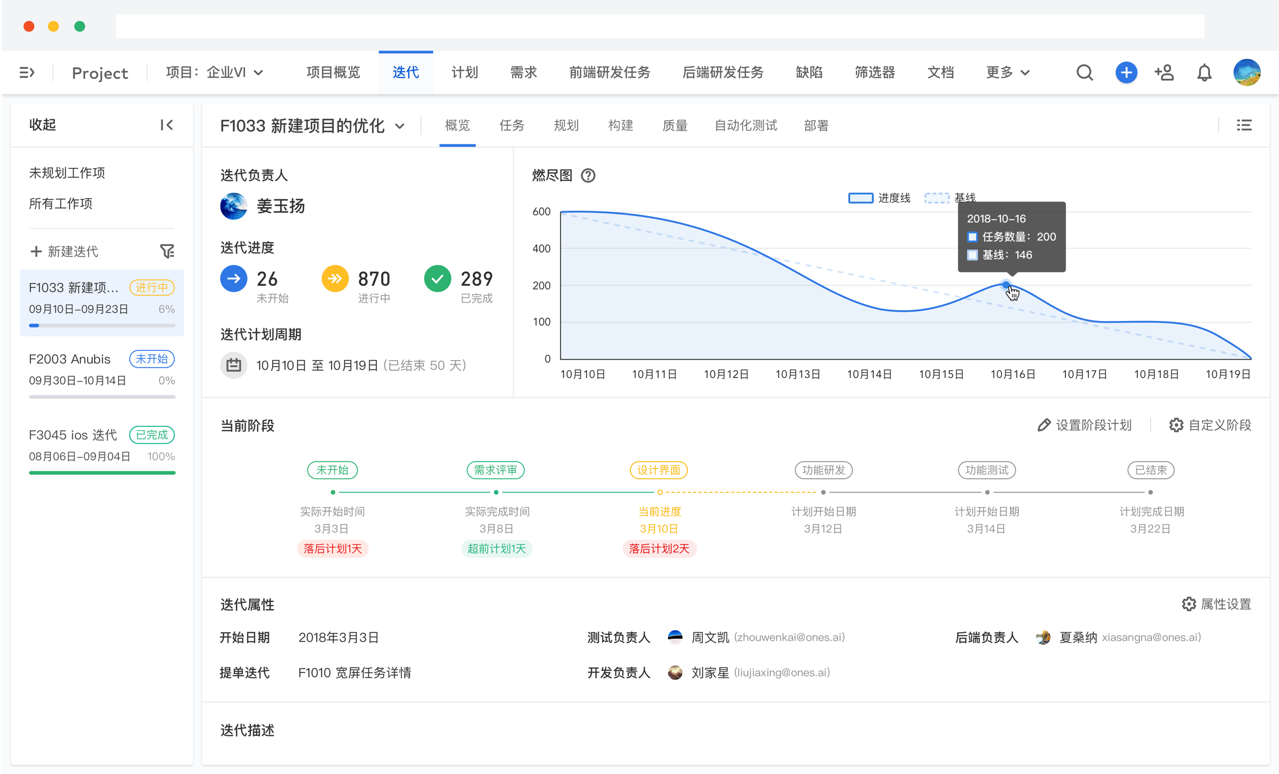1279x774 pixels.
Task: Open the invite member icon
Action: pyautogui.click(x=1164, y=72)
